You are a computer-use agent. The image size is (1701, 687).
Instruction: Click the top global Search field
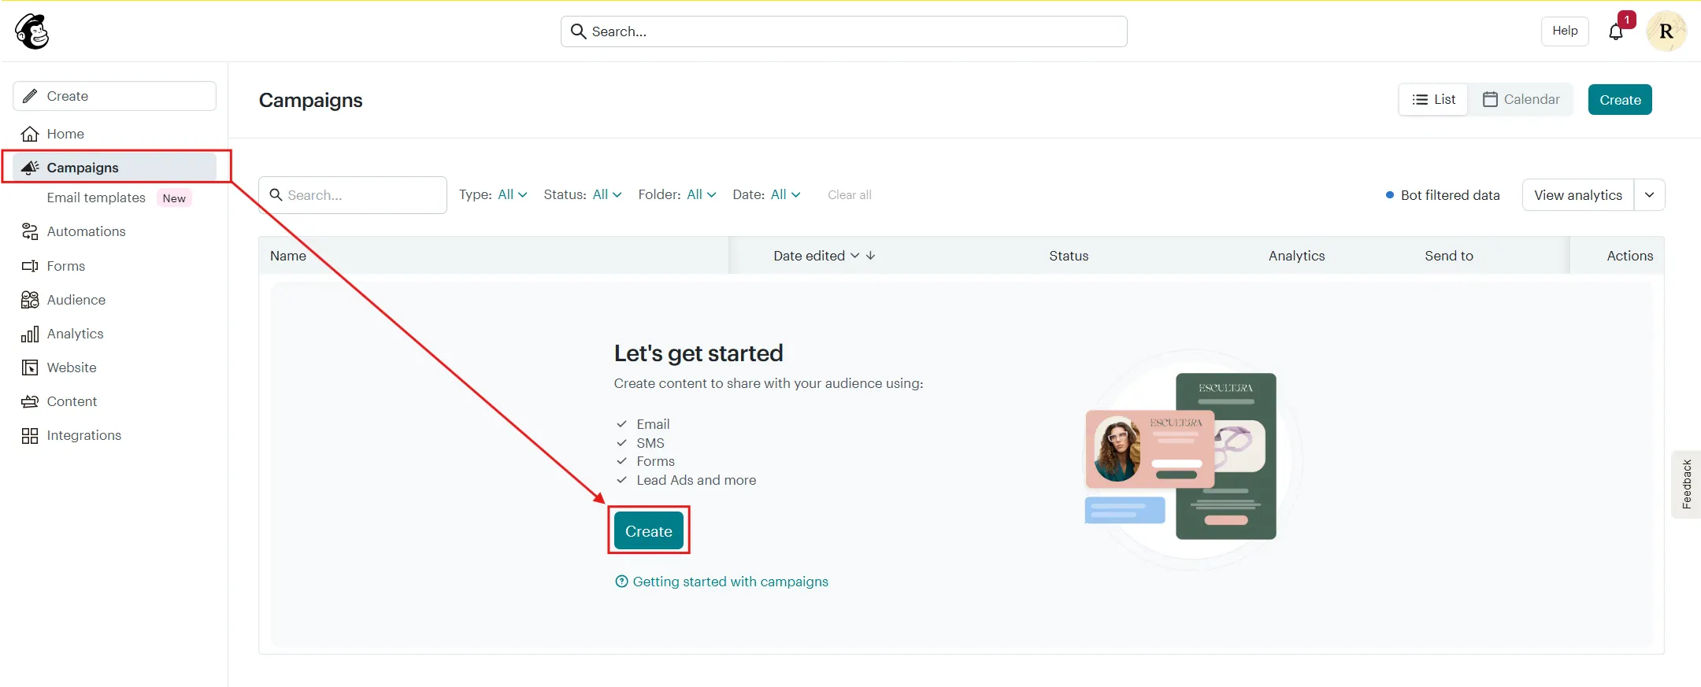[x=844, y=31]
